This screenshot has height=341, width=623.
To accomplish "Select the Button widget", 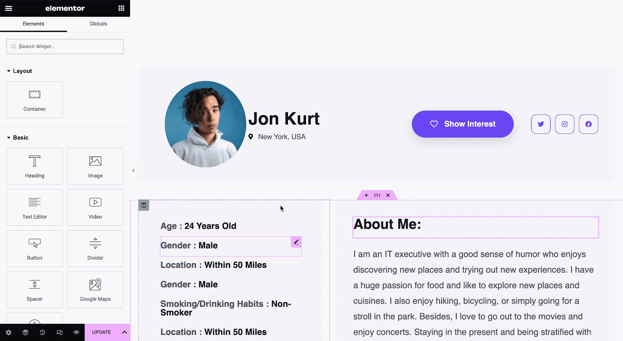I will click(35, 248).
